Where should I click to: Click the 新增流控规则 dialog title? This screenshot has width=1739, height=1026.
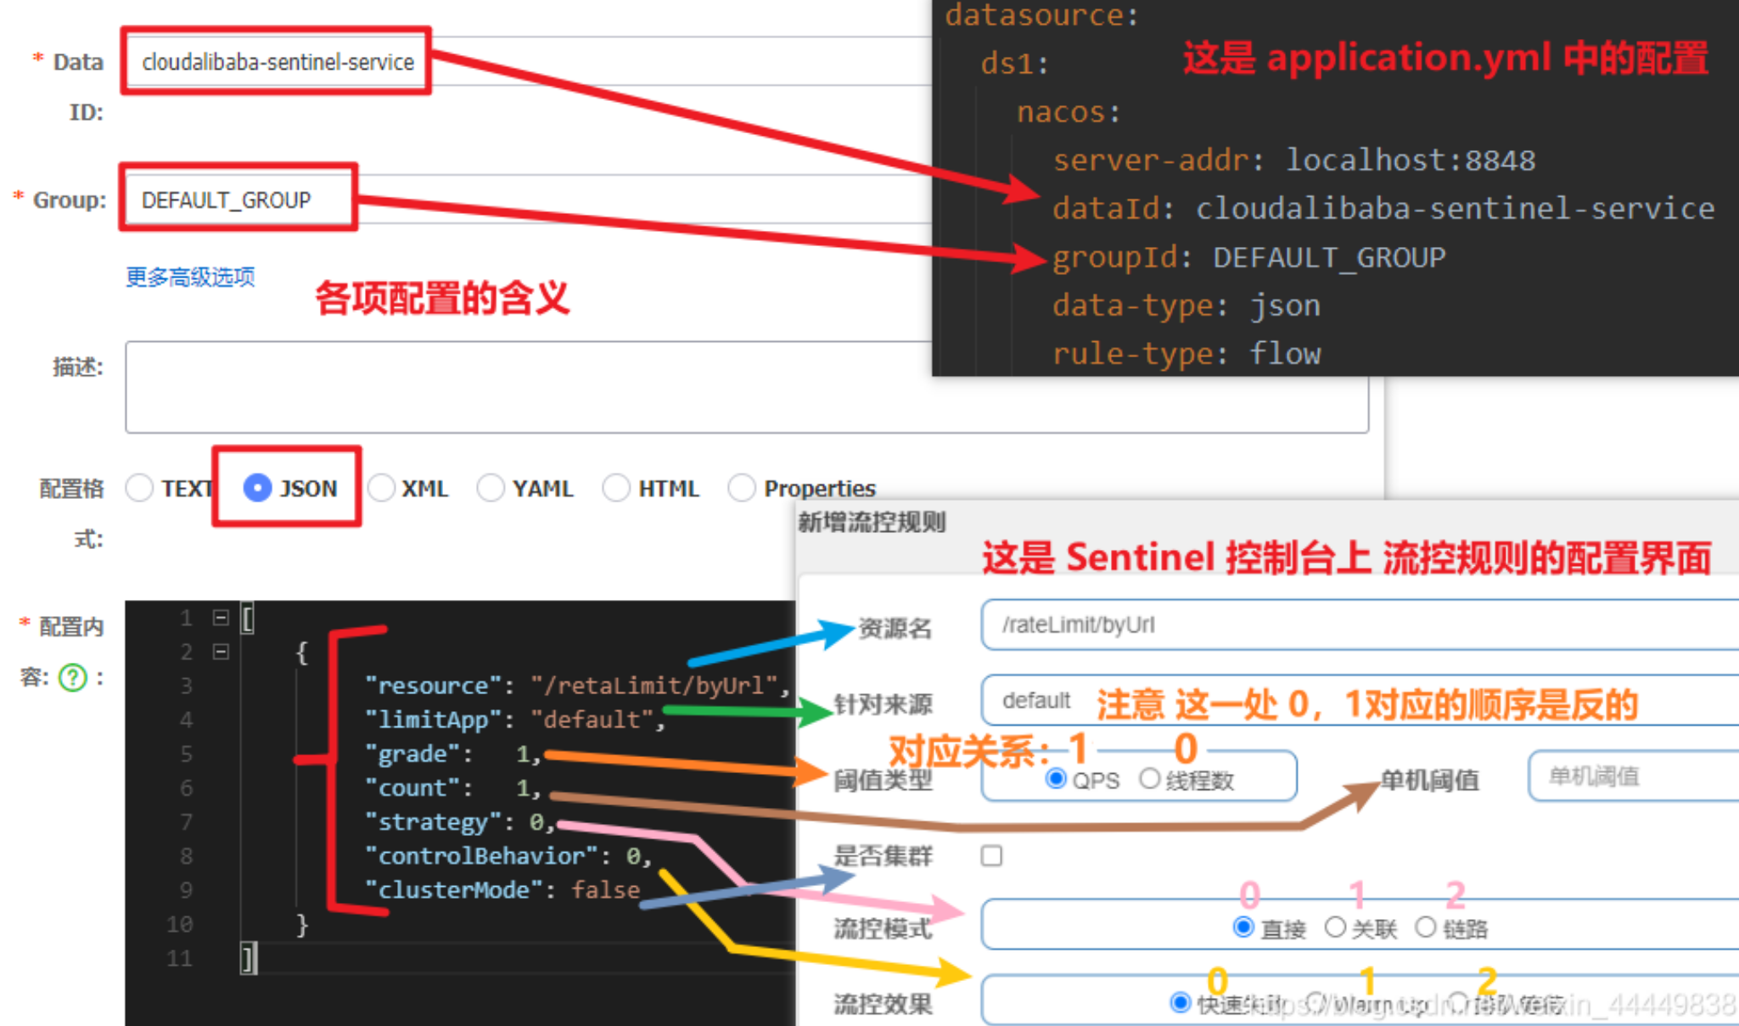point(872,522)
